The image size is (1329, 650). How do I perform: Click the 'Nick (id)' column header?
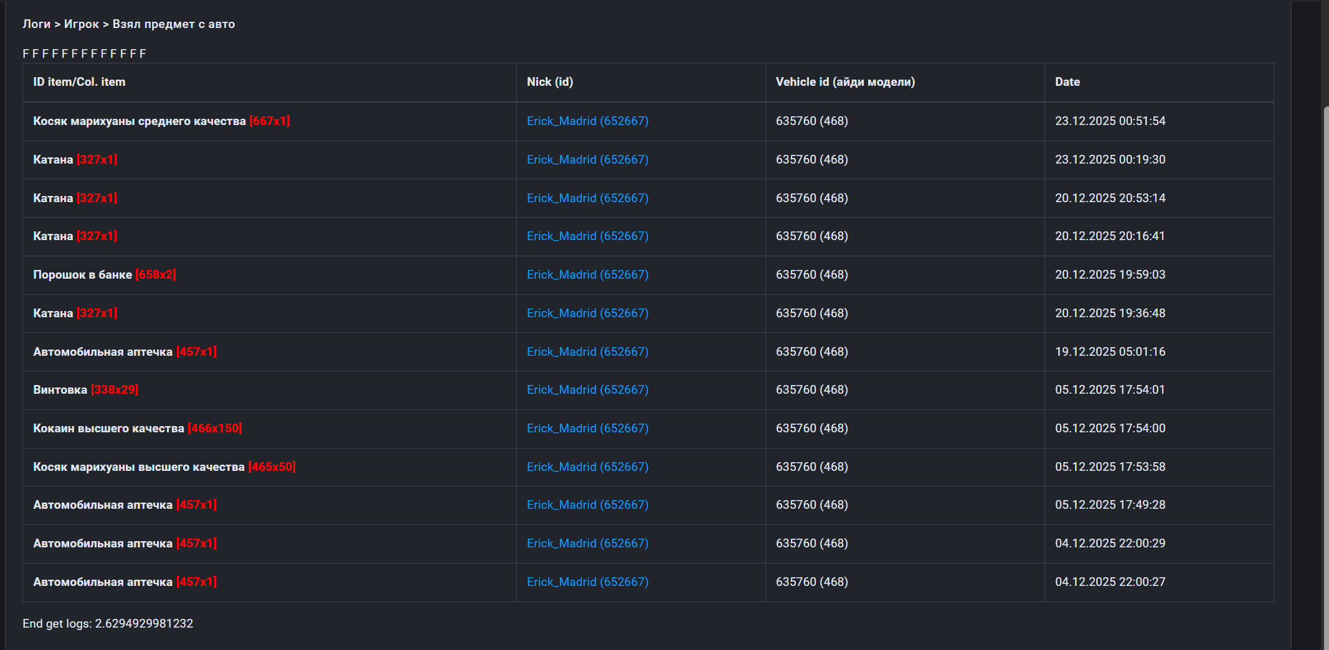pyautogui.click(x=549, y=82)
